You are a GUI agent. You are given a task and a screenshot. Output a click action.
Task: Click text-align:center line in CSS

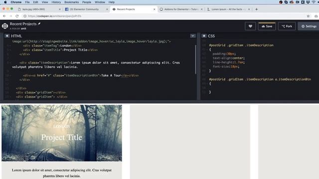point(229,58)
